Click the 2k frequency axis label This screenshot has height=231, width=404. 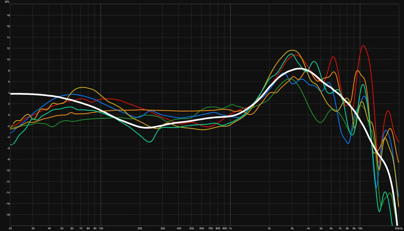click(269, 228)
